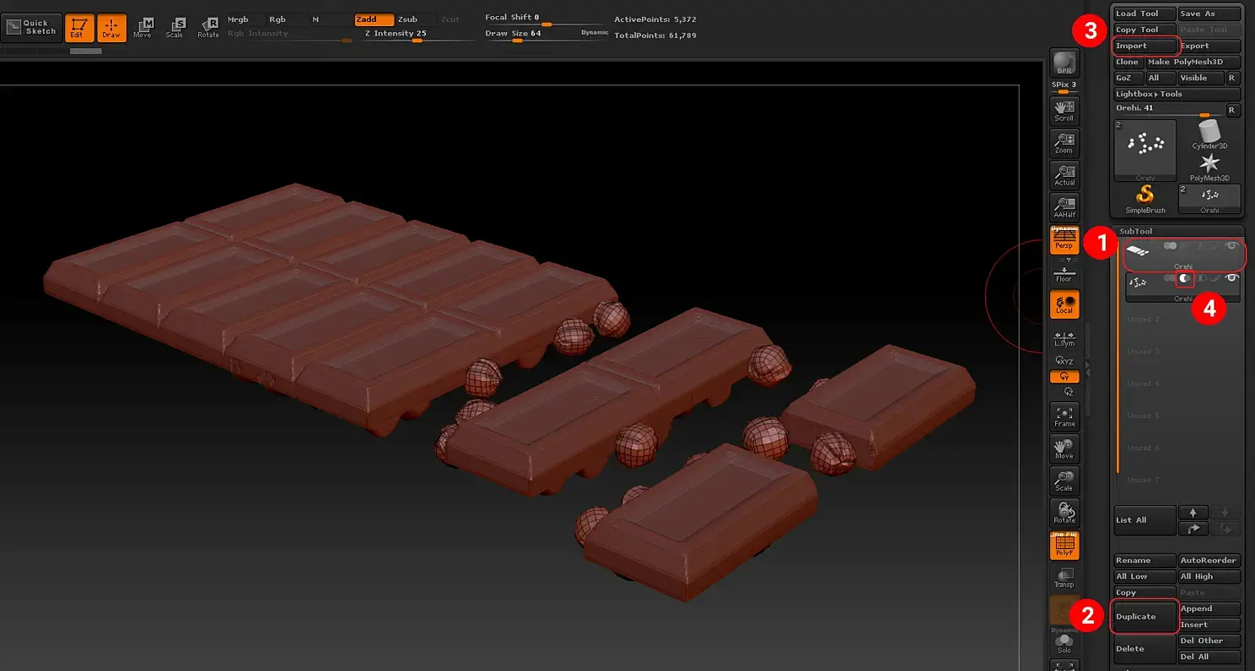Adjust the Focal Shift slider
Screen dimensions: 1255x671
pyautogui.click(x=547, y=19)
